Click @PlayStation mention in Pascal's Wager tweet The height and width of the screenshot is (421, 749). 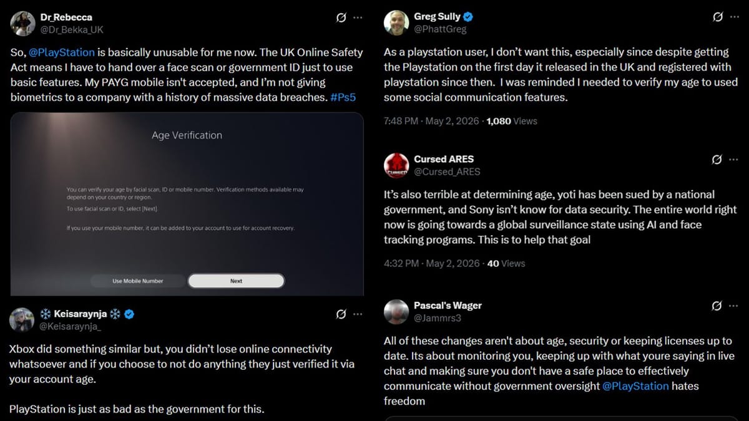click(635, 386)
